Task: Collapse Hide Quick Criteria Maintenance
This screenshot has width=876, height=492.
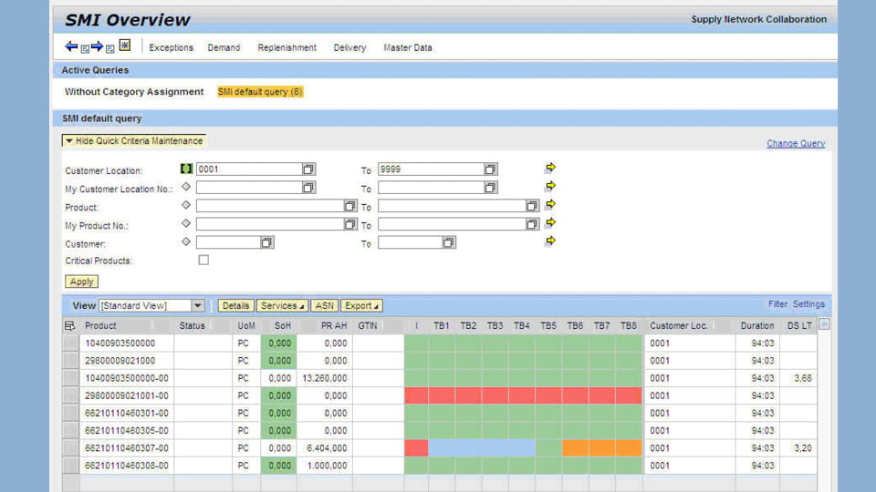Action: click(x=134, y=141)
